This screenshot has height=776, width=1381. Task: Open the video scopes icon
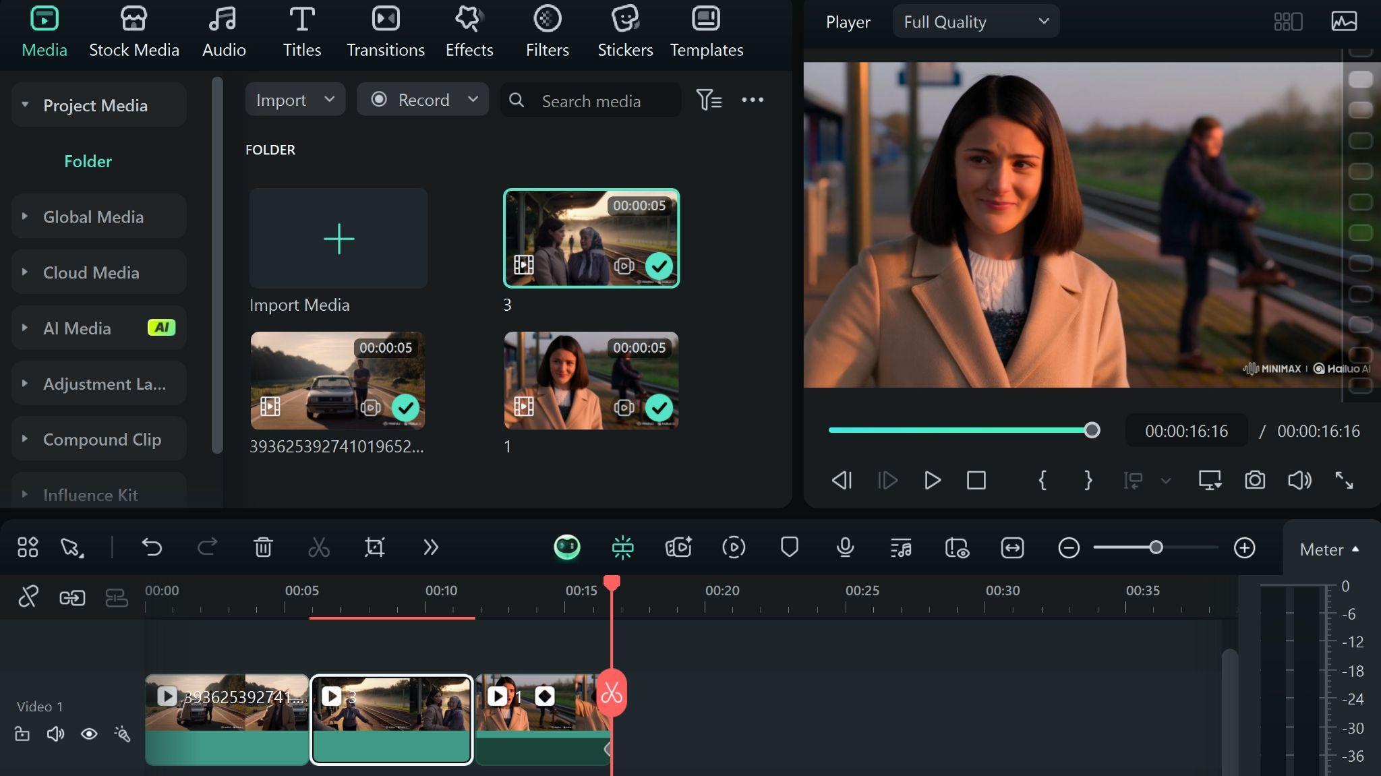(x=1344, y=22)
